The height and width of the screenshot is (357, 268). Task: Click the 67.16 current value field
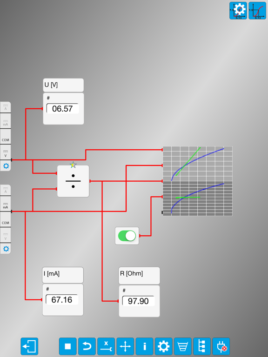point(62,300)
